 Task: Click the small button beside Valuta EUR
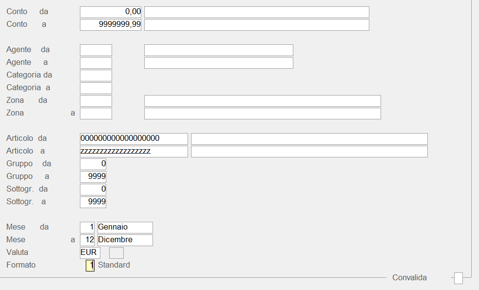[116, 252]
